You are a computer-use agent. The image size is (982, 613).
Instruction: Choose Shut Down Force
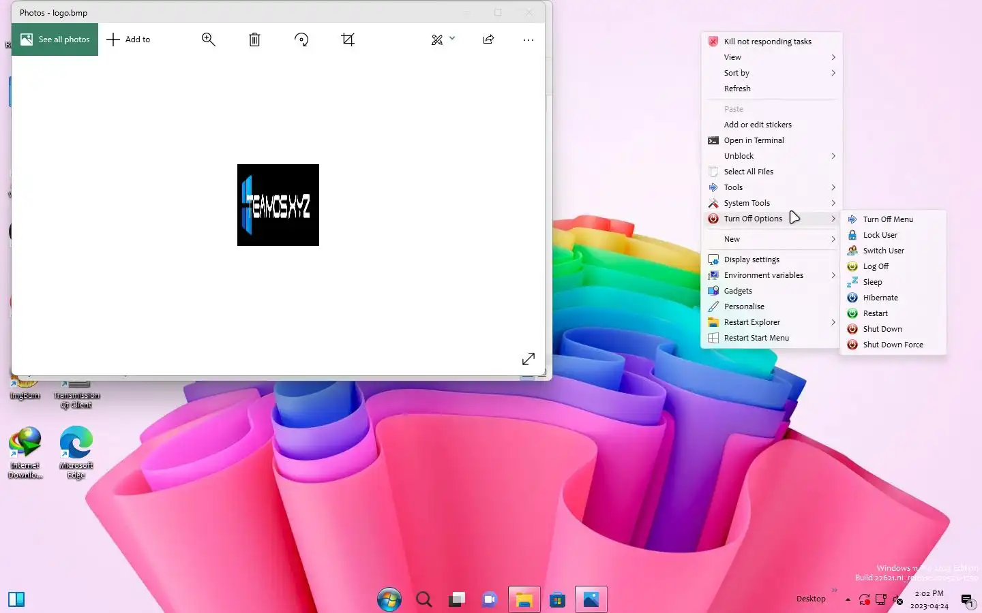(x=893, y=345)
